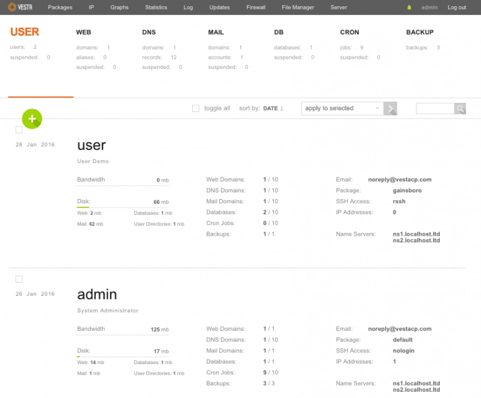This screenshot has height=398, width=481.
Task: Click date '28 Jan 2016'
Action: (35, 145)
